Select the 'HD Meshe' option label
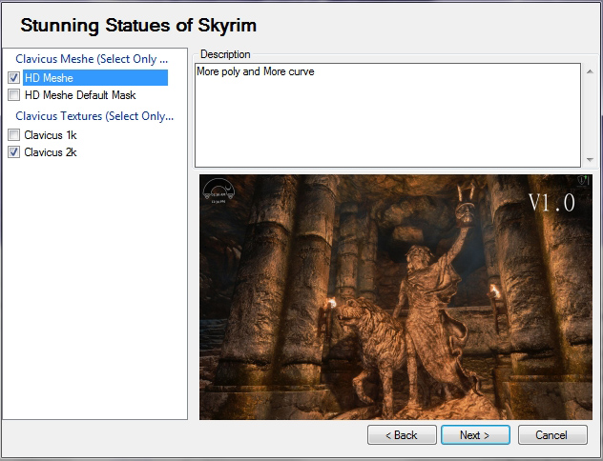 (x=49, y=78)
